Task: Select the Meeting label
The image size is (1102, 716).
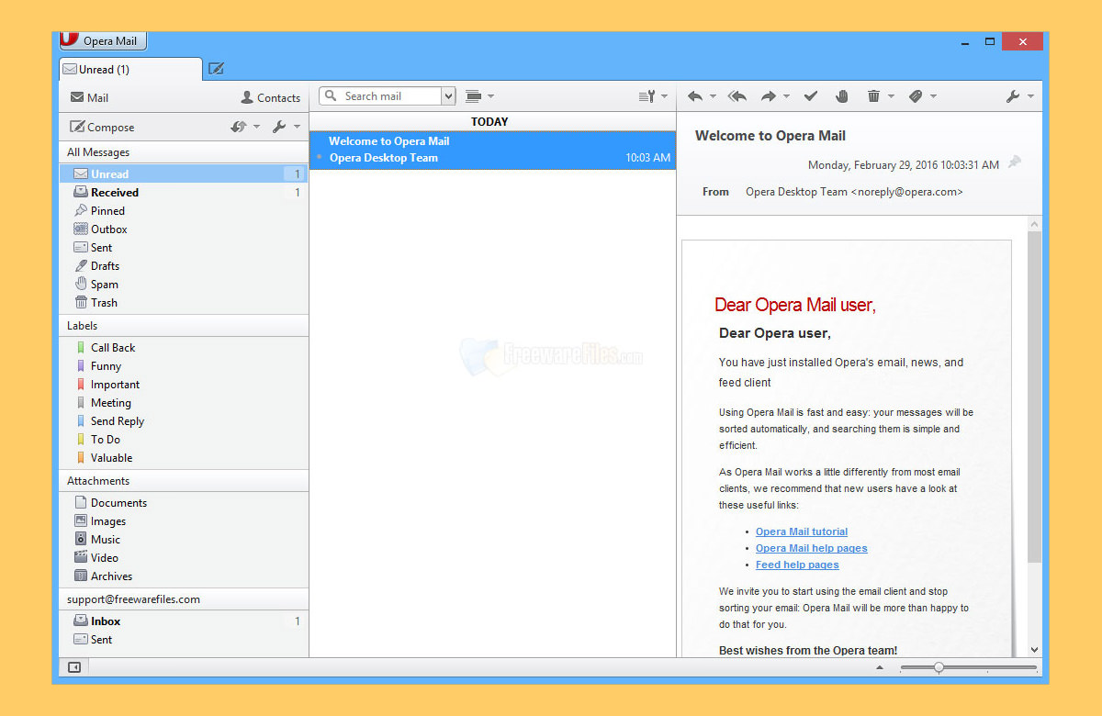Action: [x=184, y=403]
